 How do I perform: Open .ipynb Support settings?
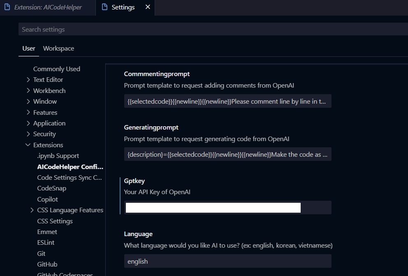[x=58, y=156]
